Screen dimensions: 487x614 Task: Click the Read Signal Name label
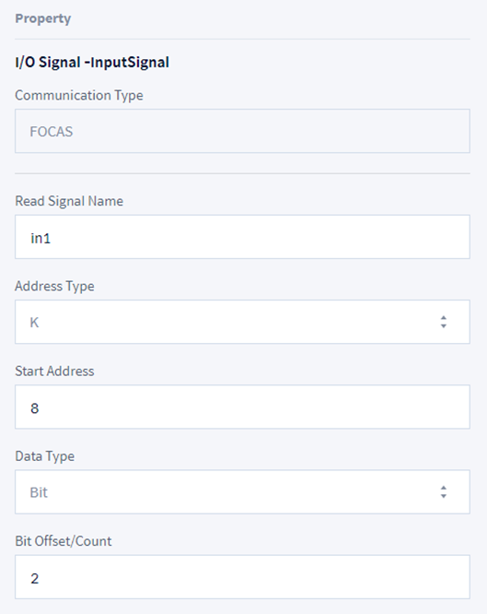click(x=69, y=201)
